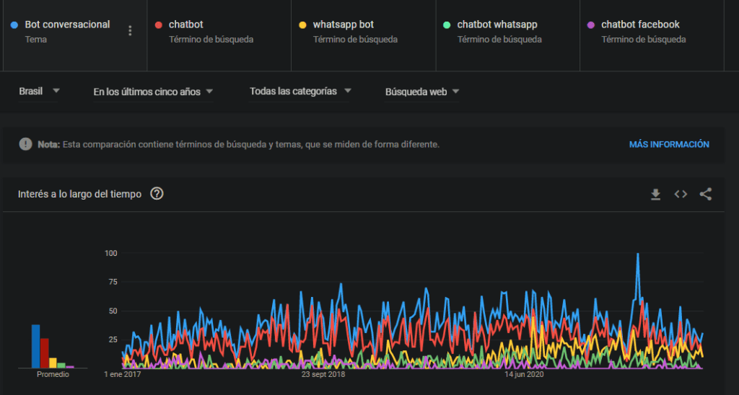The height and width of the screenshot is (395, 739).
Task: Download the interest over time chart data
Action: [655, 194]
